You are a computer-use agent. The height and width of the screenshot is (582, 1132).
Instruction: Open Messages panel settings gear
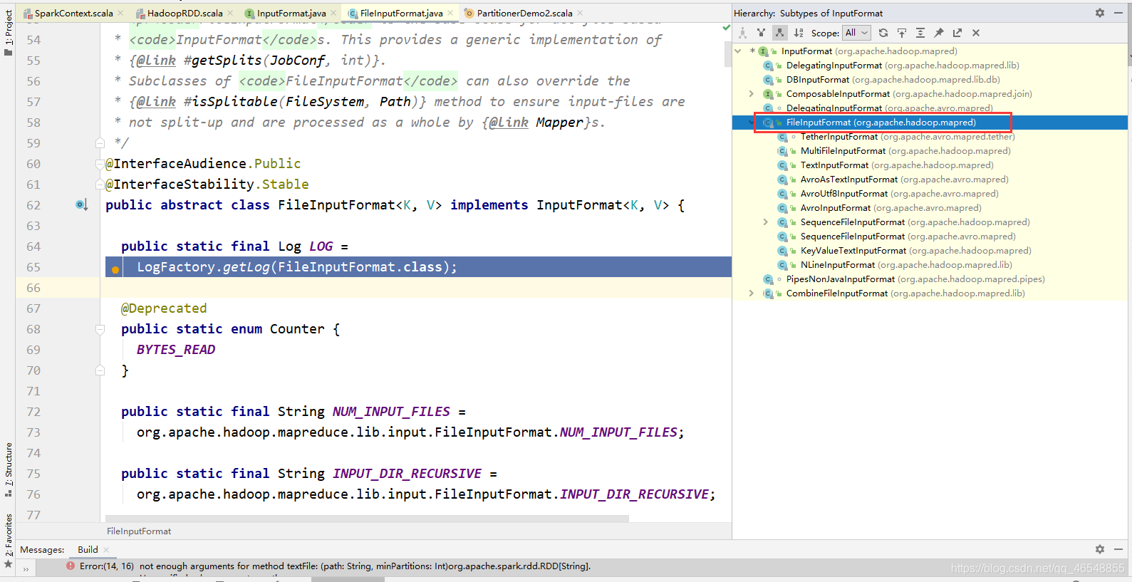tap(1100, 549)
